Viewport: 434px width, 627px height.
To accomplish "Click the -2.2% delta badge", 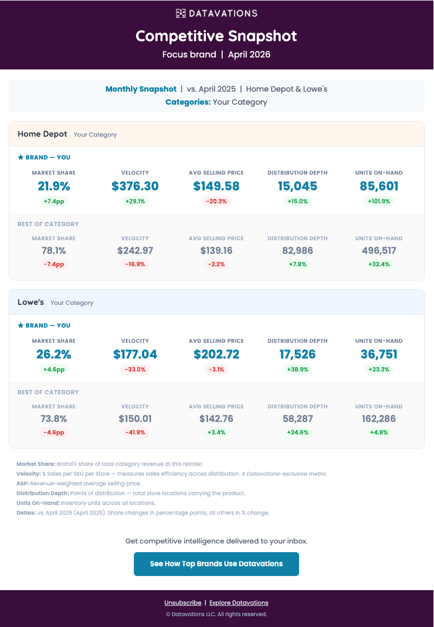I will [216, 264].
